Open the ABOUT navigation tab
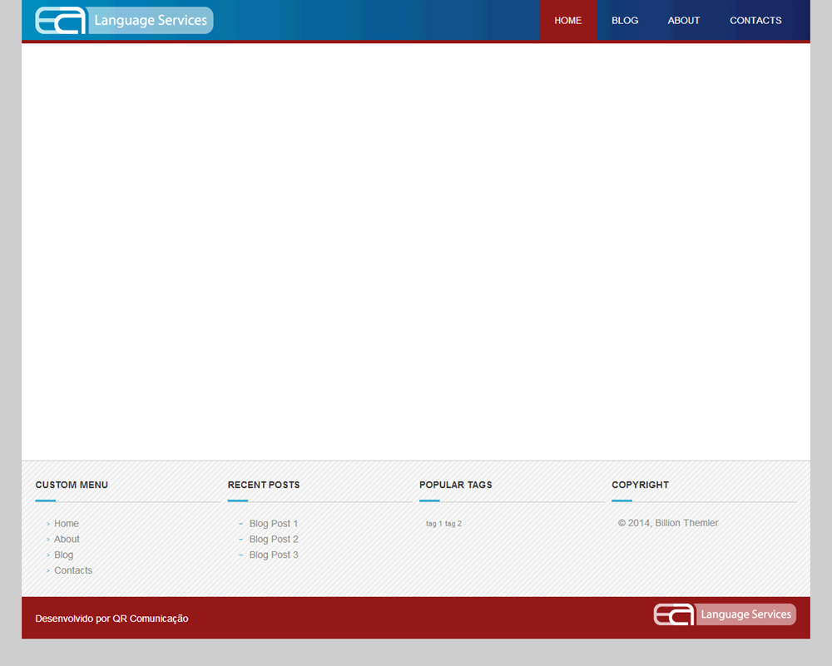The image size is (832, 666). click(683, 21)
